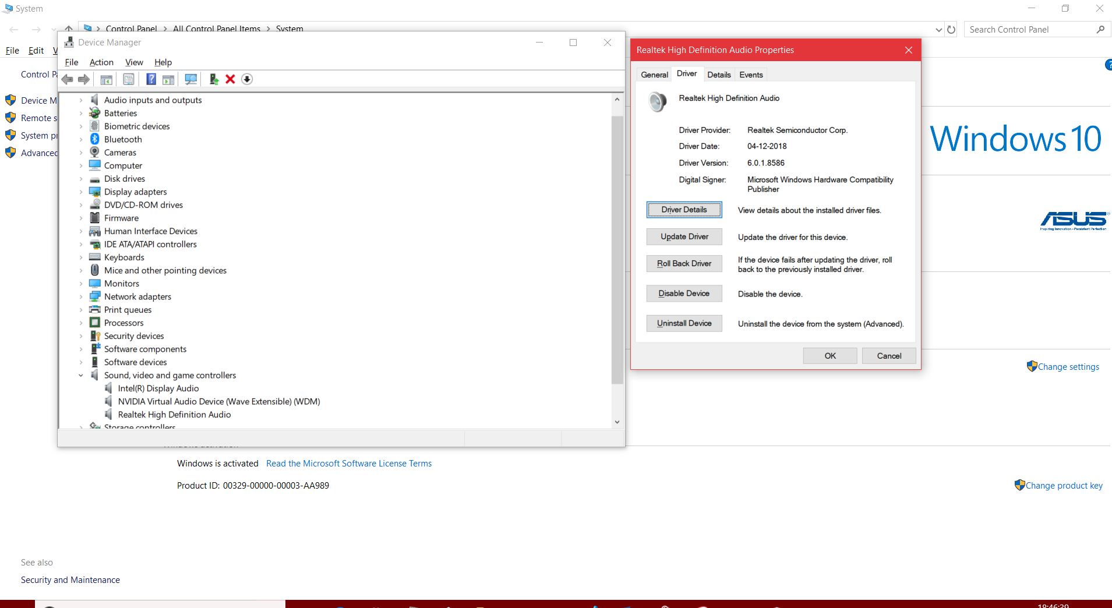The height and width of the screenshot is (608, 1112).
Task: Click the Update device driver toolbar icon
Action: pos(214,79)
